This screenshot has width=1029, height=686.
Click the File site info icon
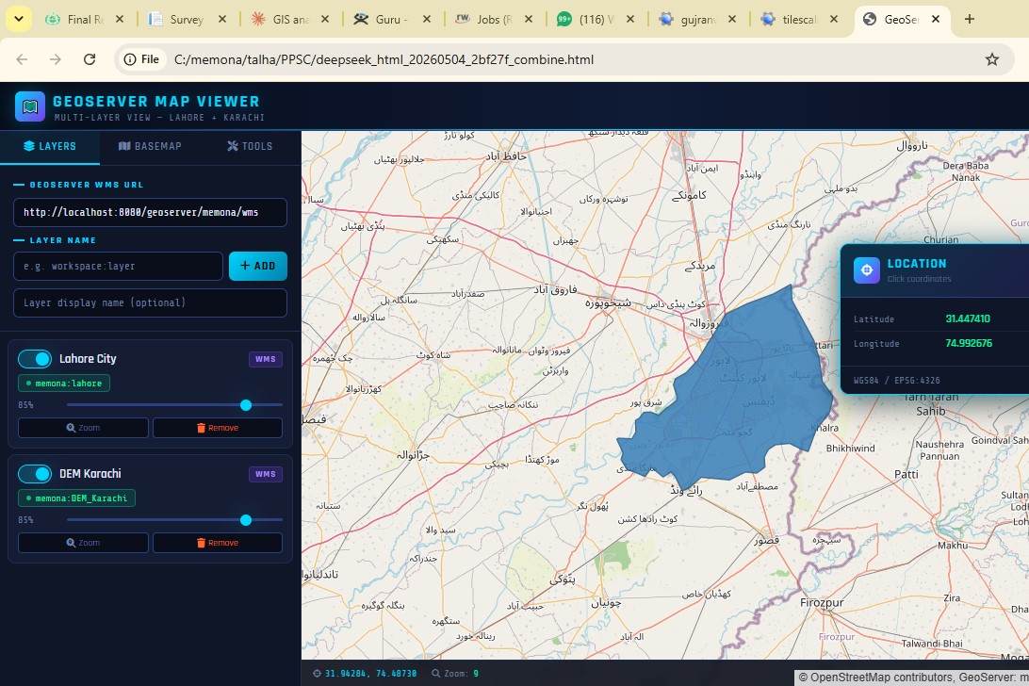tap(141, 59)
